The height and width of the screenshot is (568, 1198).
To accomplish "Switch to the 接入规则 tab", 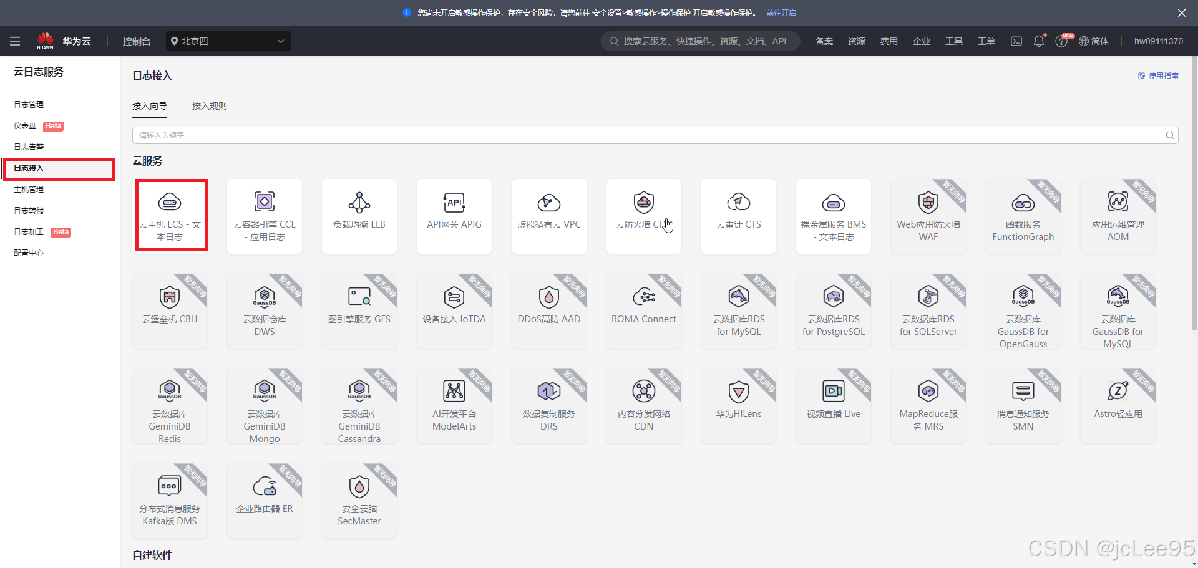I will (x=210, y=106).
